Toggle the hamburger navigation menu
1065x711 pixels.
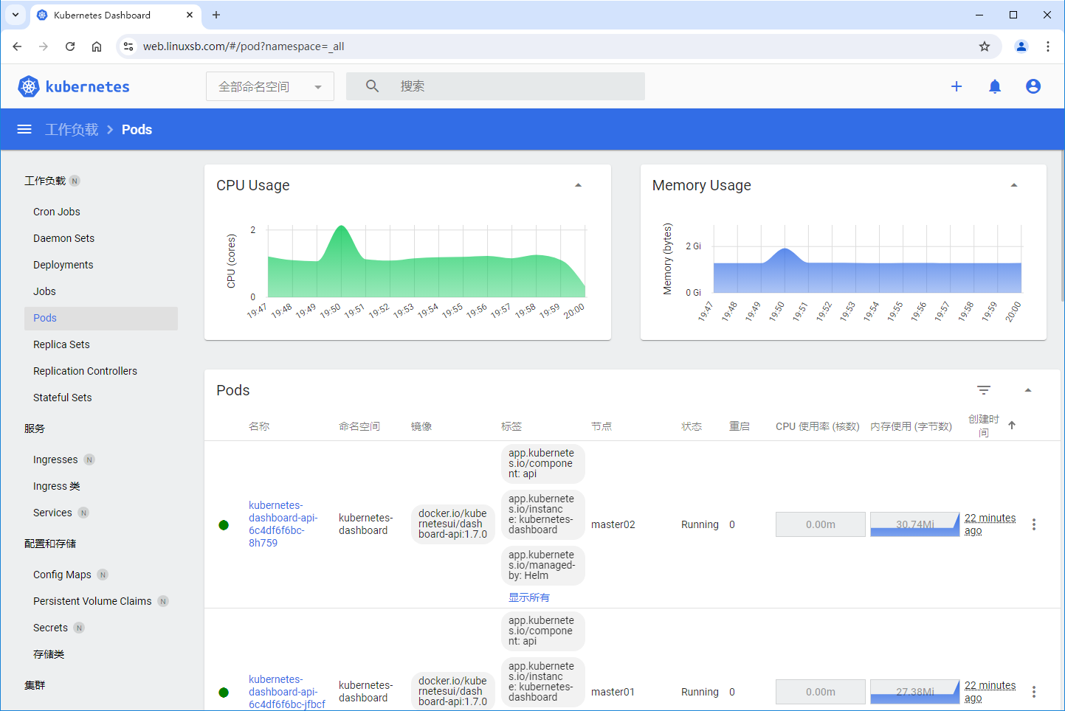pos(24,129)
